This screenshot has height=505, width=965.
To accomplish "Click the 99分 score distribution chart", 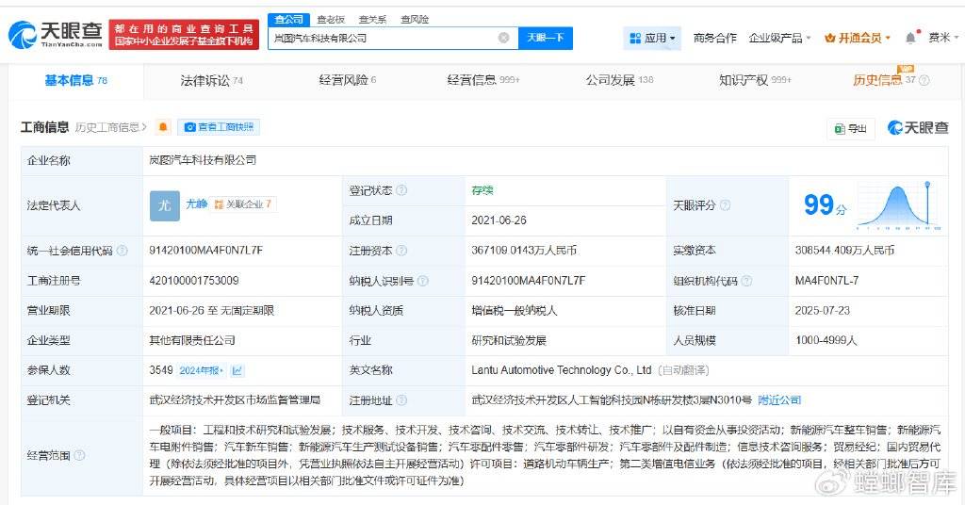I will coord(899,205).
